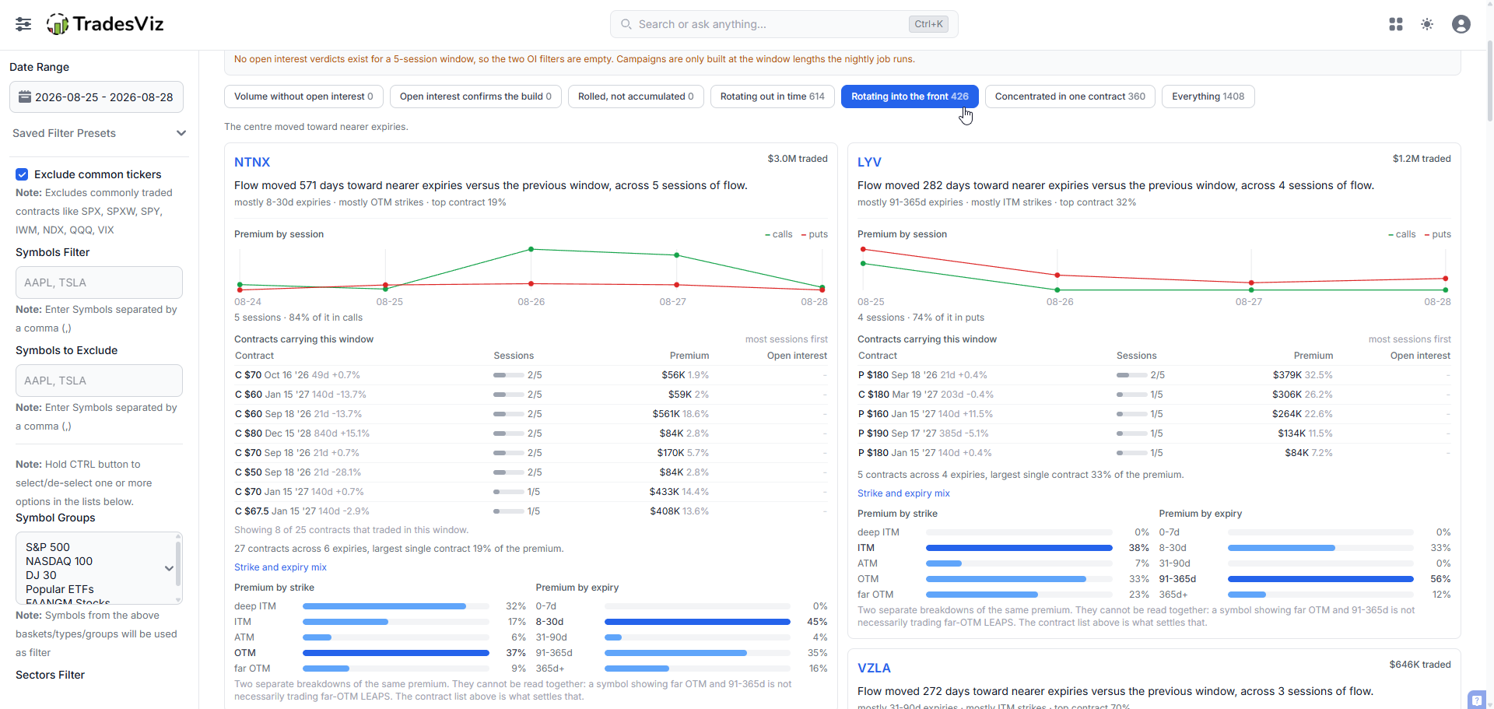The height and width of the screenshot is (709, 1494).
Task: Select S&P 500 in Symbol Groups
Action: pos(47,547)
